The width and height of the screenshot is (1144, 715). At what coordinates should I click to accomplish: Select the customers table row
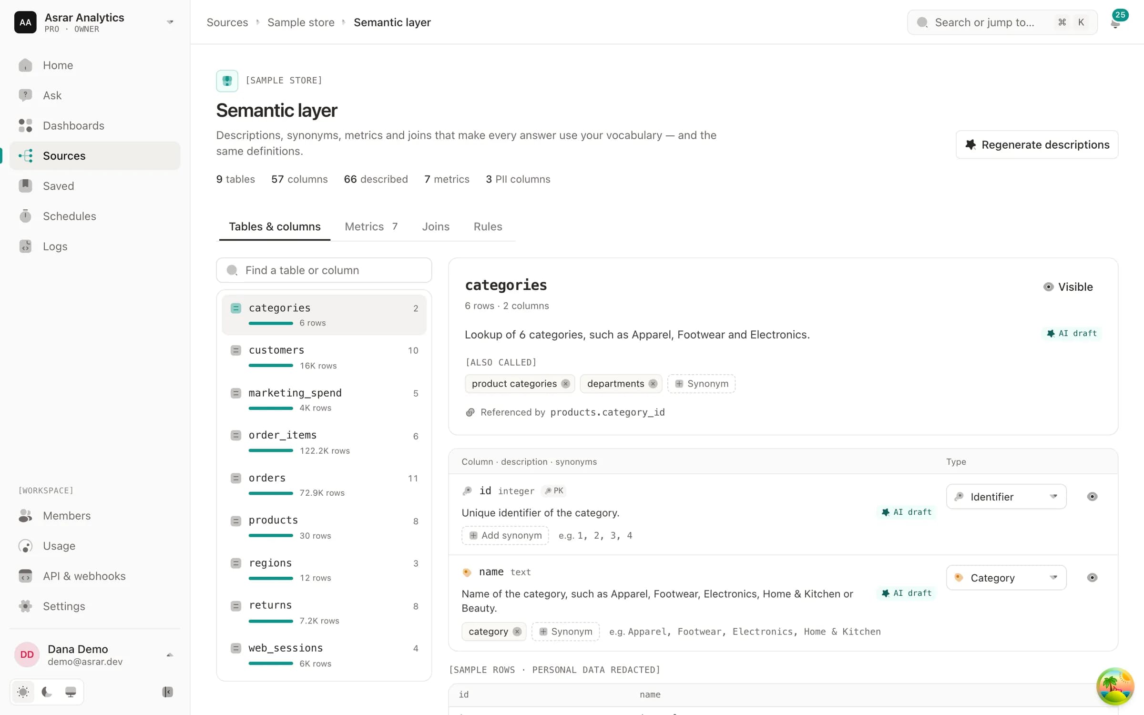coord(324,357)
